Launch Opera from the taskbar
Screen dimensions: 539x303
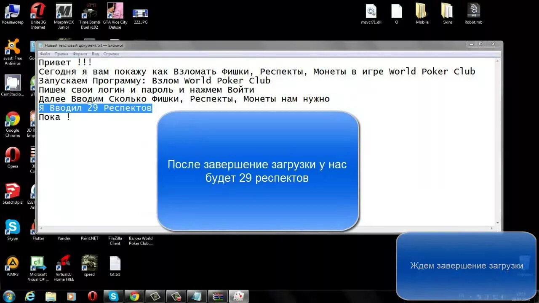(93, 296)
